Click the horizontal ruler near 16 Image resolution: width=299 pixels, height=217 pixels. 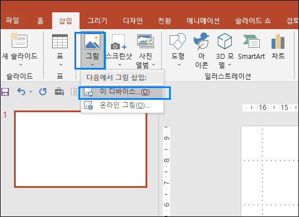tap(263, 108)
